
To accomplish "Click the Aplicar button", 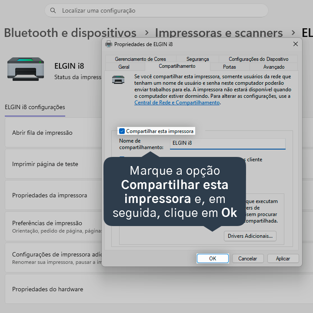I will (283, 259).
